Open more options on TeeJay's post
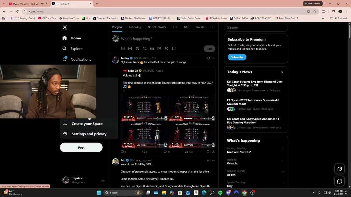 click(214, 58)
